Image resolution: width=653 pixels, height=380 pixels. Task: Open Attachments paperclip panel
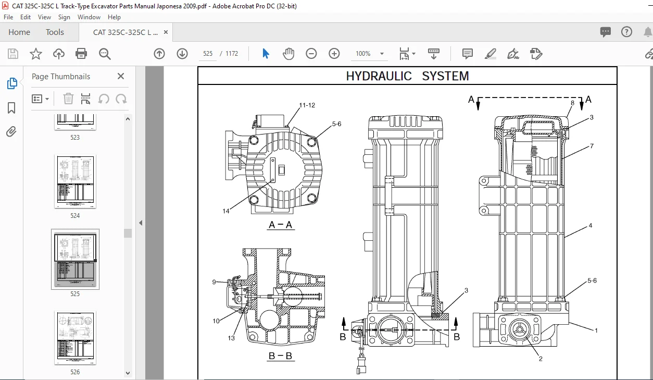tap(11, 131)
